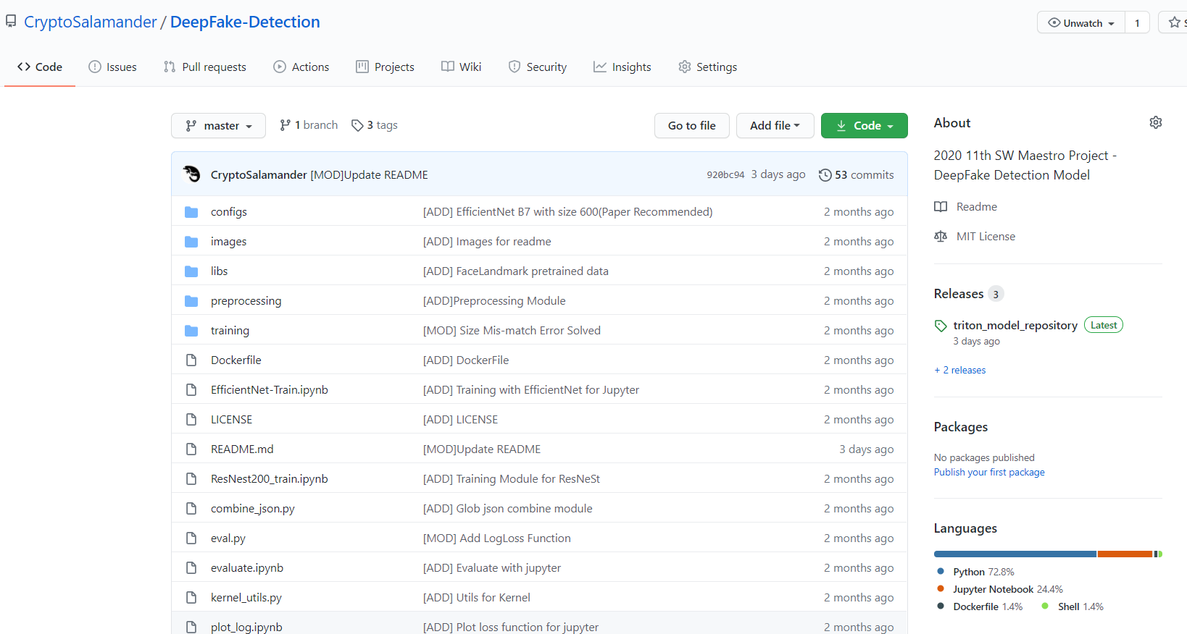Open the master branch dropdown
Image resolution: width=1187 pixels, height=634 pixels.
pyautogui.click(x=218, y=125)
